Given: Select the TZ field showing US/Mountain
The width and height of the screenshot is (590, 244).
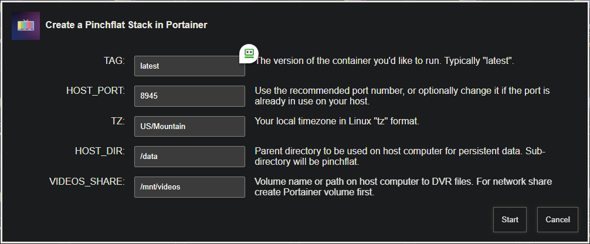Looking at the screenshot, I should 189,126.
